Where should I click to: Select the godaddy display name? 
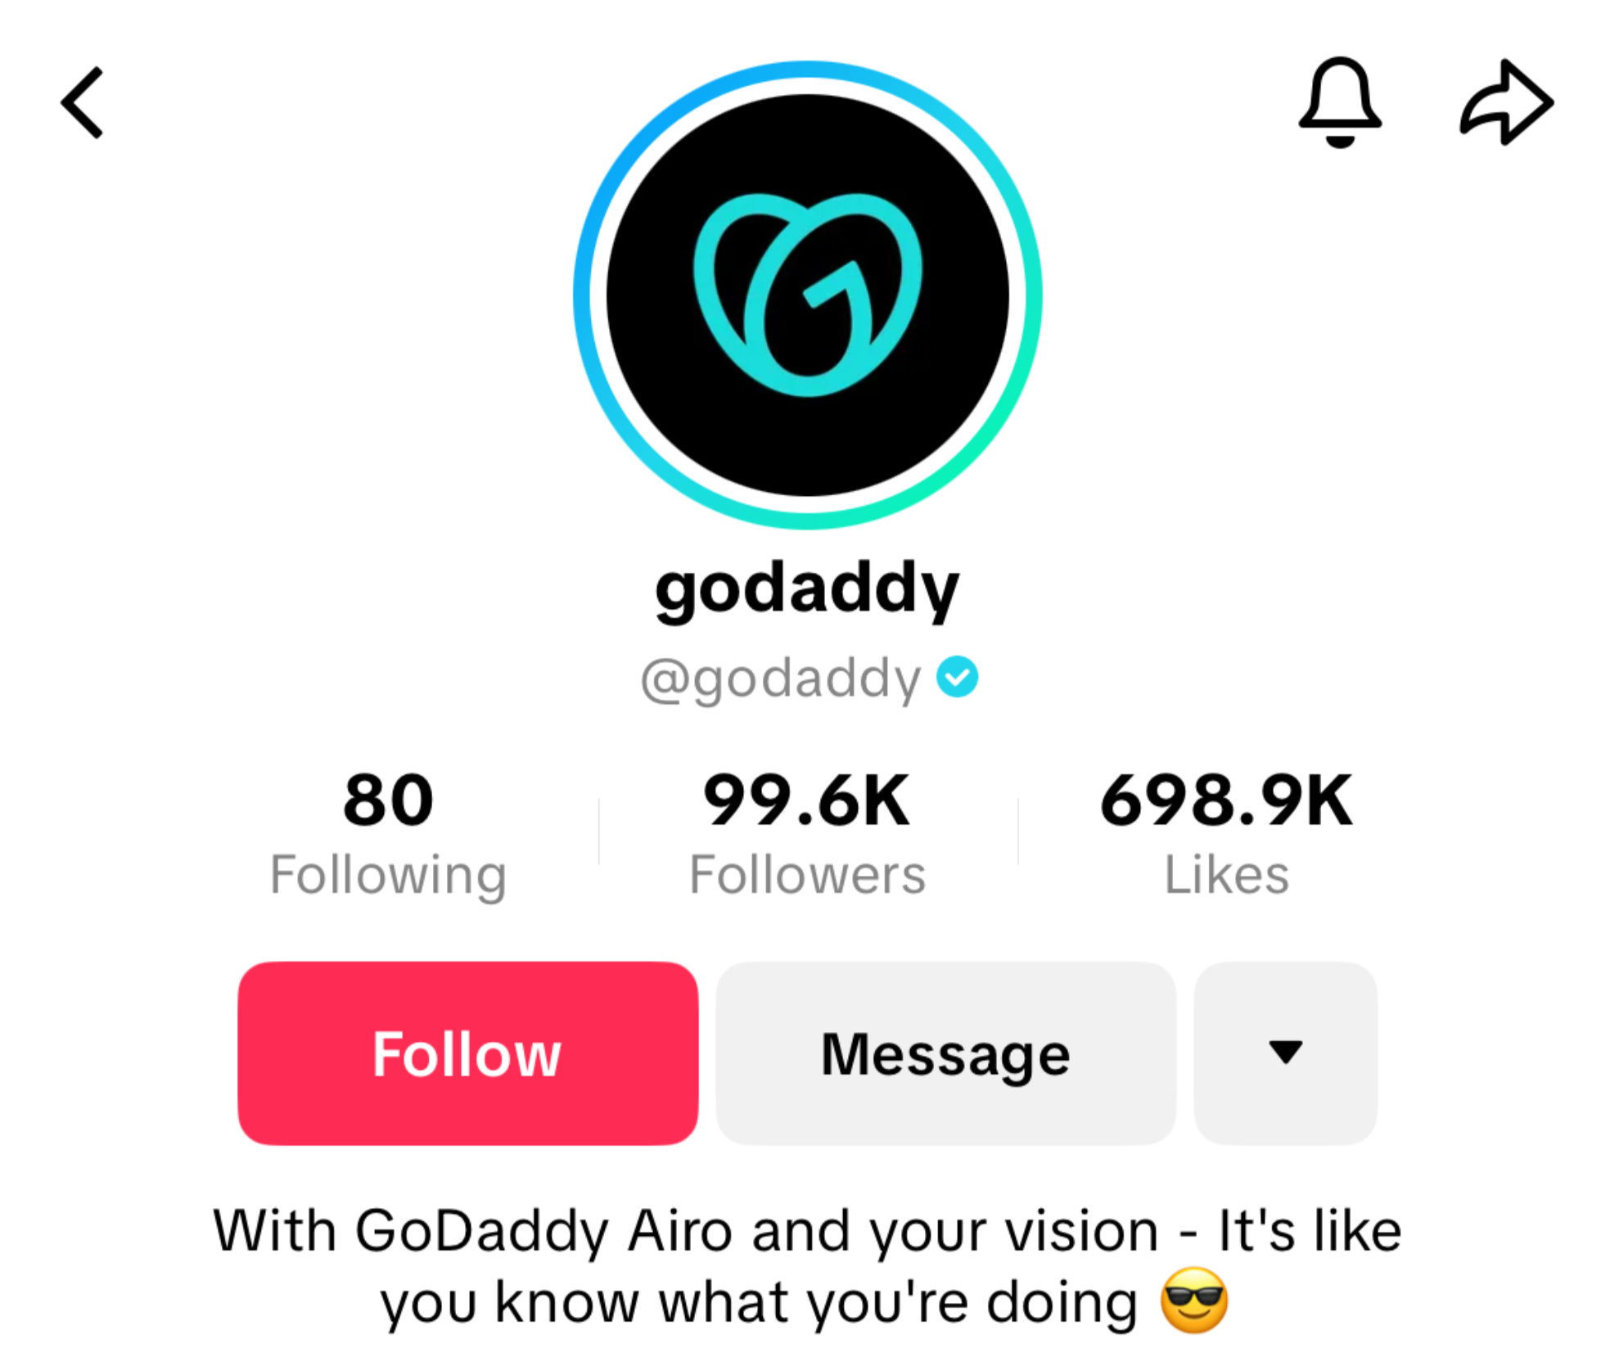tap(806, 589)
